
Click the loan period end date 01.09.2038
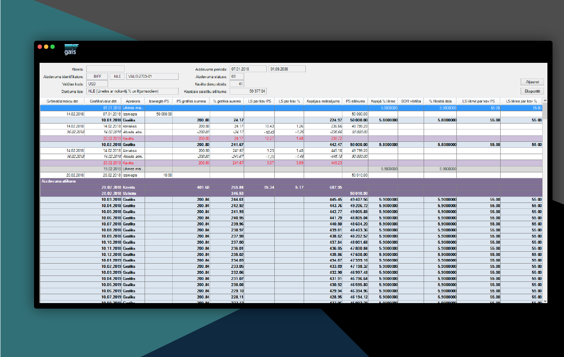click(x=287, y=69)
